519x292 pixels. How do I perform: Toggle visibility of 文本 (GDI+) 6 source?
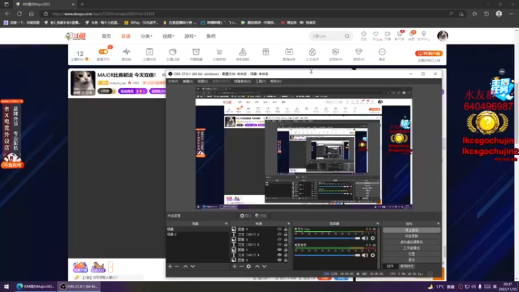(280, 234)
